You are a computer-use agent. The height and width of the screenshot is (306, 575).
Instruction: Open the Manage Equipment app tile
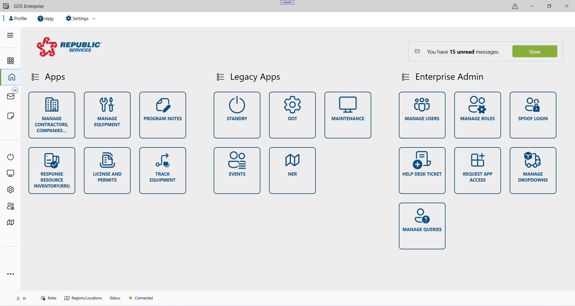click(107, 115)
